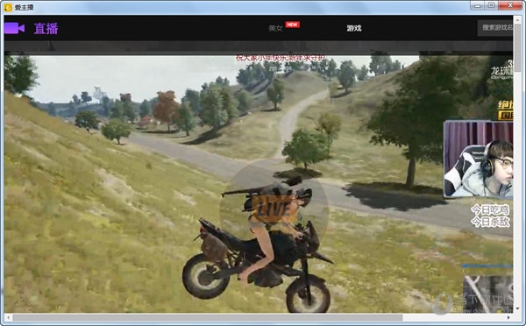Maximize the 爱主播 window
Screen dimensions: 526x326
pos(492,5)
